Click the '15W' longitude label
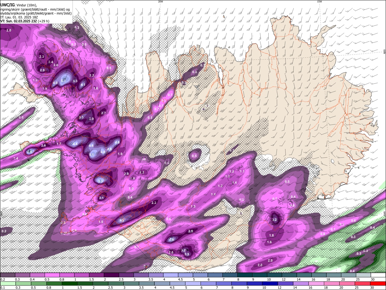The height and width of the screenshot is (290, 386). pos(319,2)
